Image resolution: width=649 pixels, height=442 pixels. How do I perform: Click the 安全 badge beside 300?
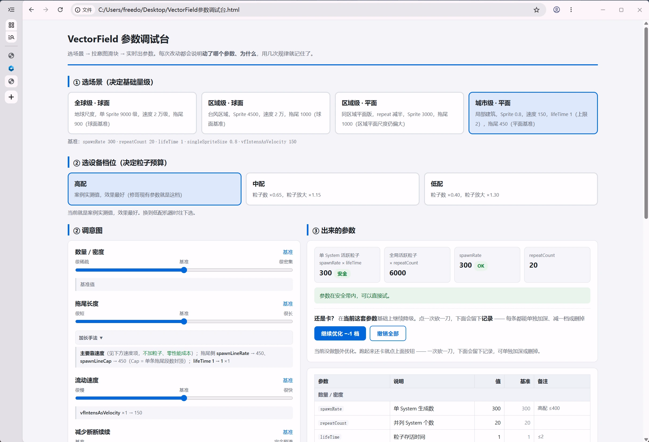pos(342,274)
